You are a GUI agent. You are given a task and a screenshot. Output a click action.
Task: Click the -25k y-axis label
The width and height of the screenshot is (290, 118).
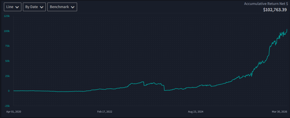7,106
